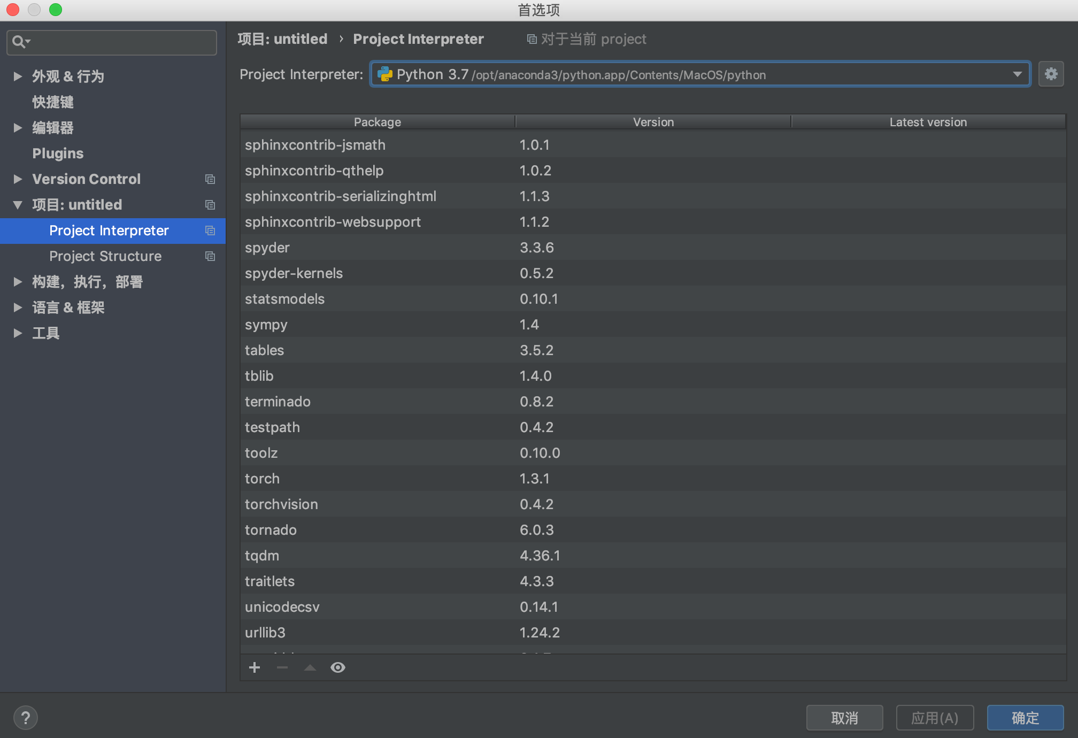Click the upgrade package arrow icon
1078x738 pixels.
point(310,667)
